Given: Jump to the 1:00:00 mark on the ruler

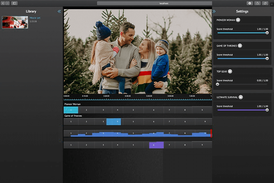Looking at the screenshot, I should click(x=192, y=96).
